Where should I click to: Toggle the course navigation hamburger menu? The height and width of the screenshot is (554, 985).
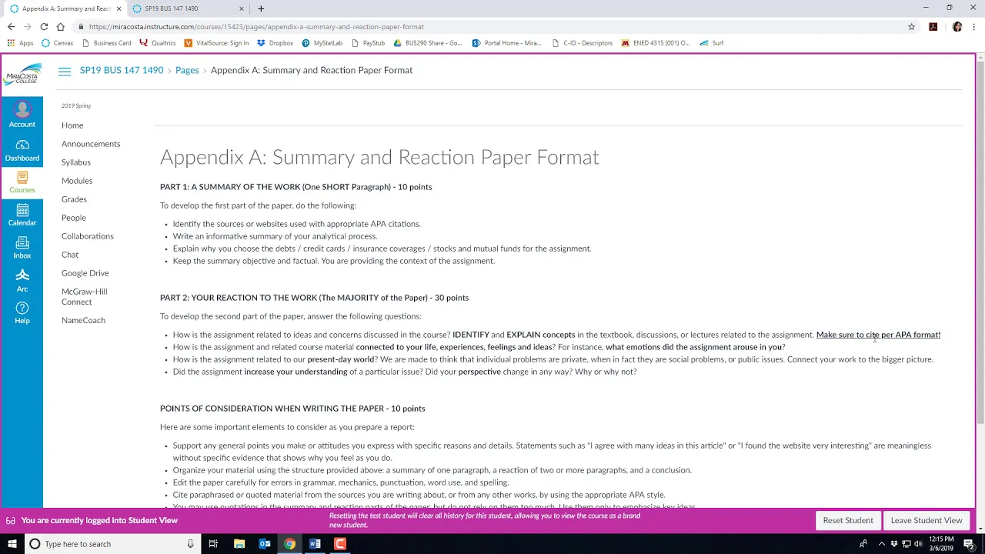tap(65, 71)
